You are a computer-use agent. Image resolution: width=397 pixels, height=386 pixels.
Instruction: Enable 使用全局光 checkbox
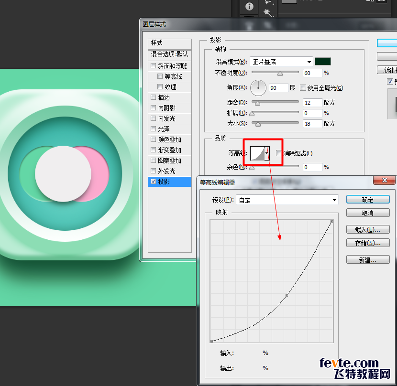coord(303,88)
